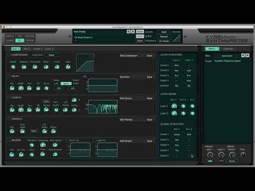The width and height of the screenshot is (255, 191).
Task: Switch to the Settings tab beside Matrix
Action: [228, 49]
